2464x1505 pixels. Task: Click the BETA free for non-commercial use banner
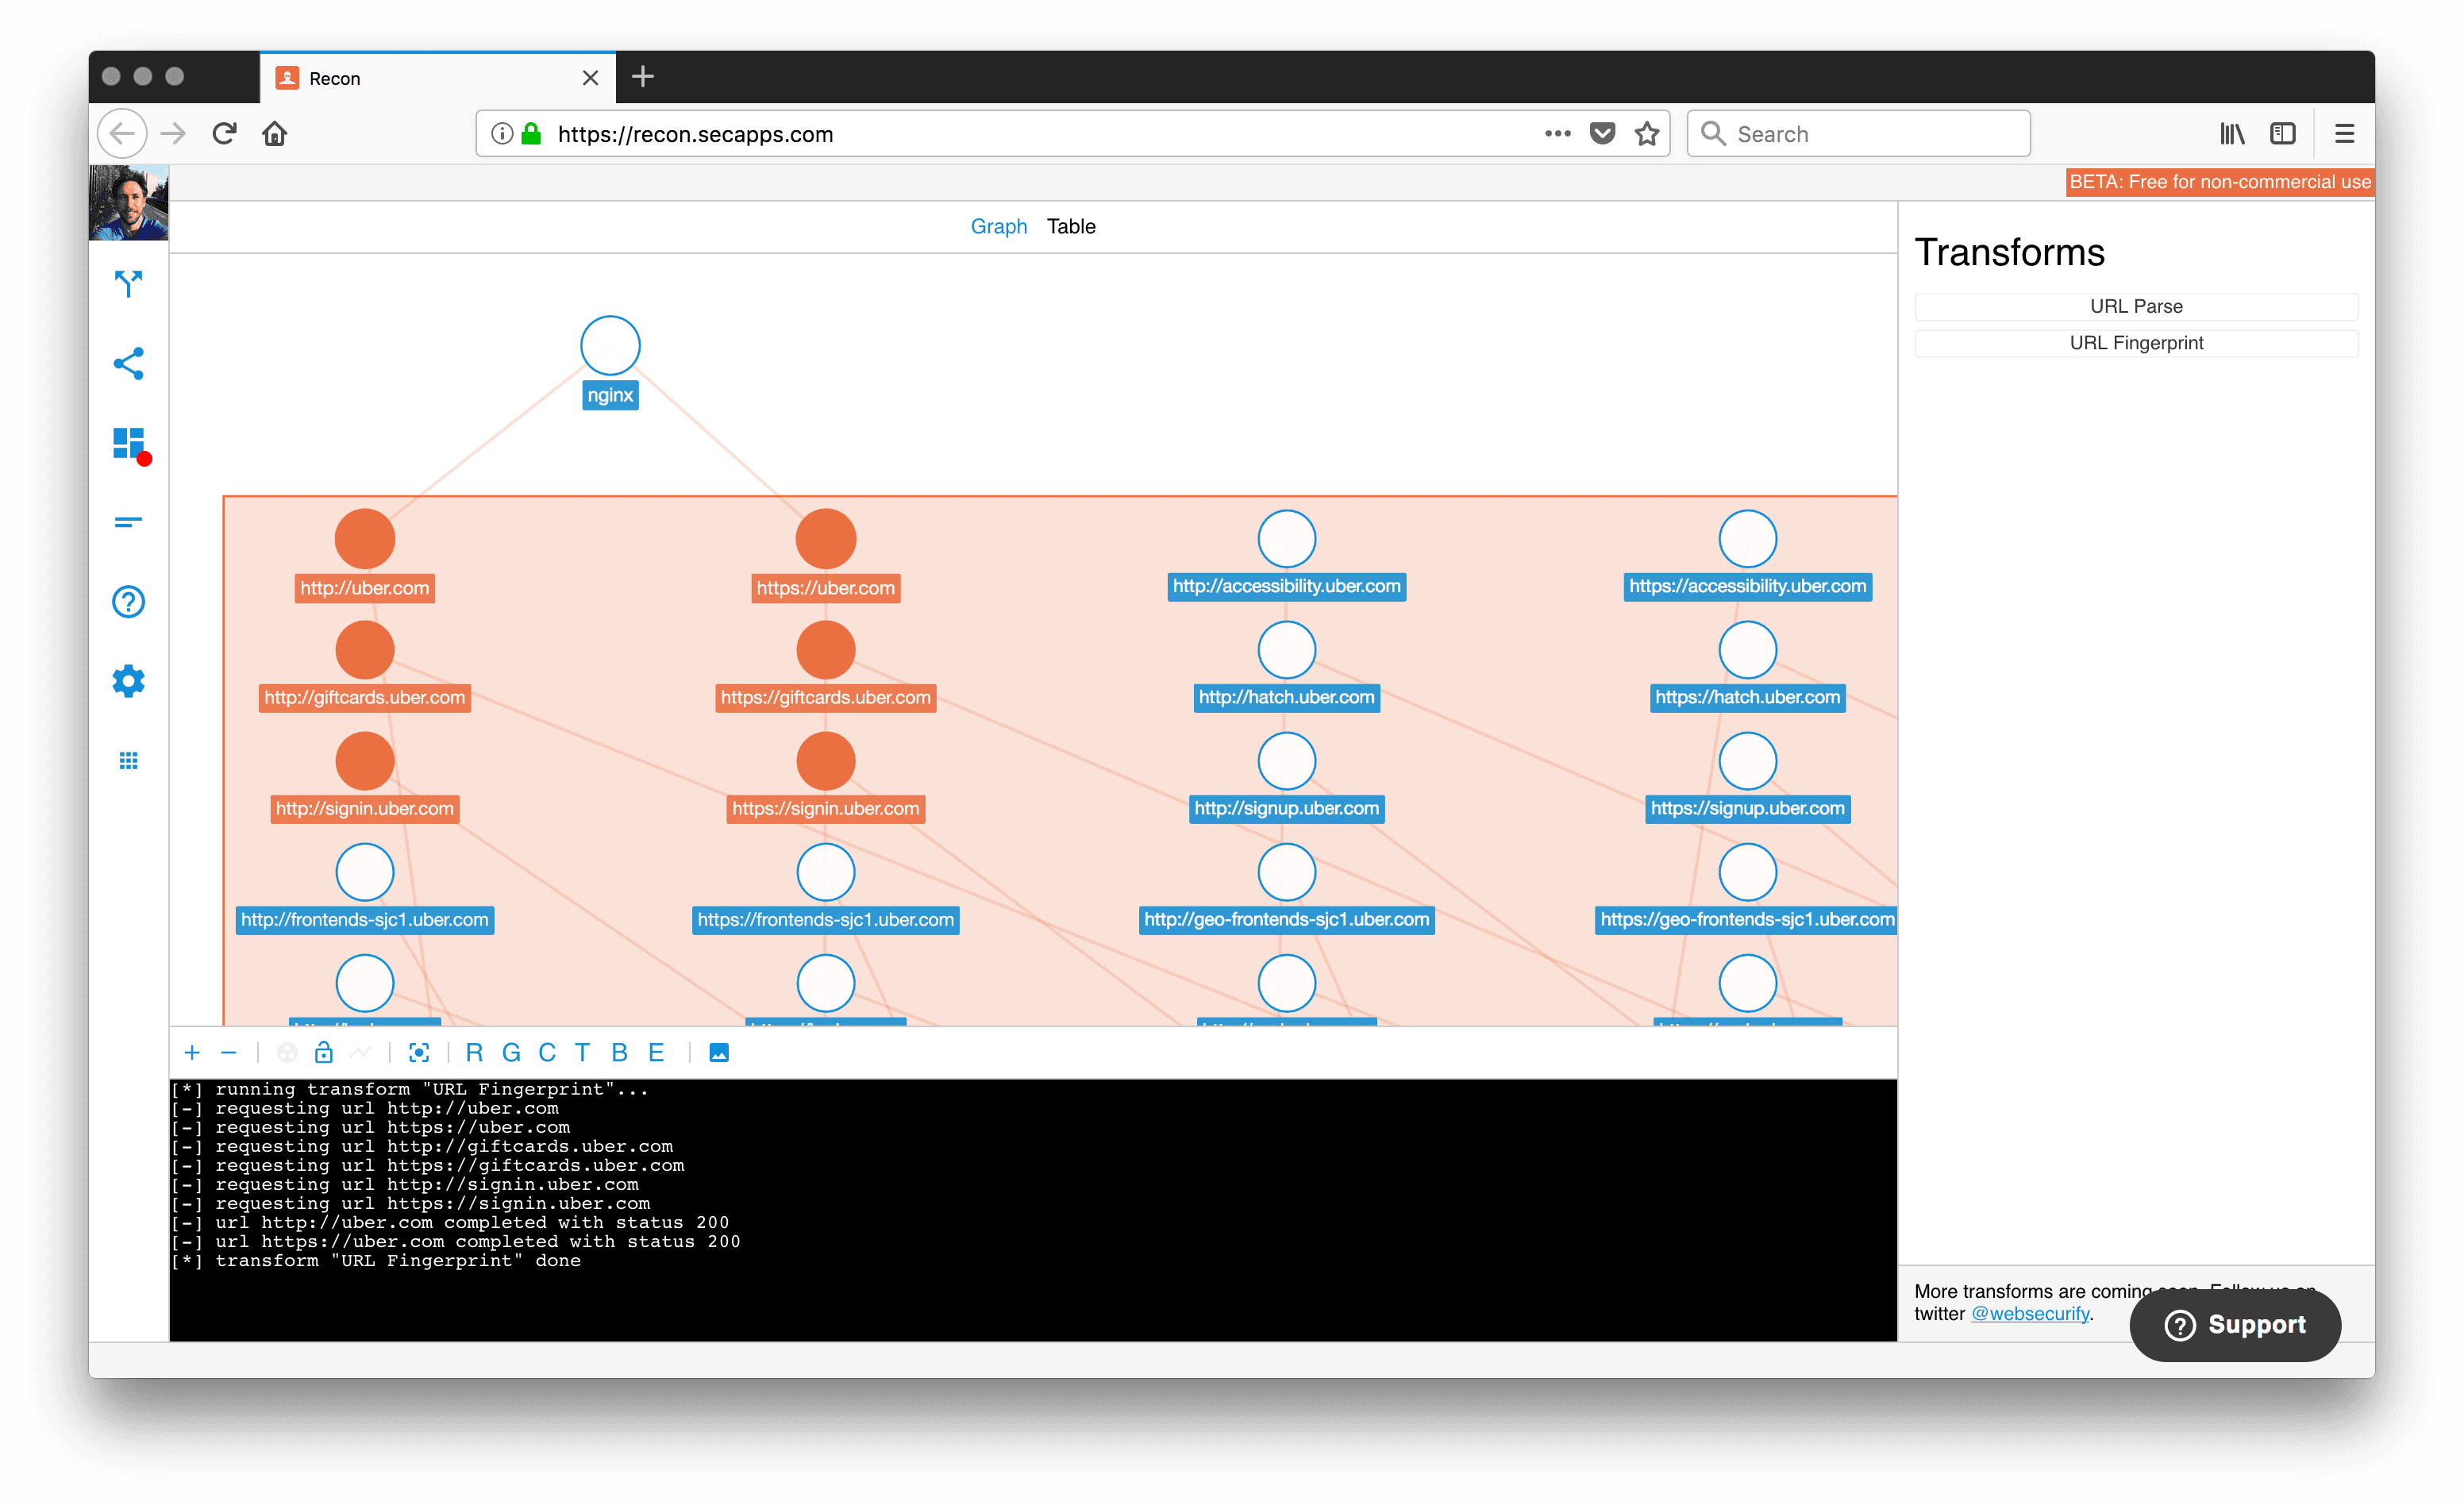point(2219,182)
